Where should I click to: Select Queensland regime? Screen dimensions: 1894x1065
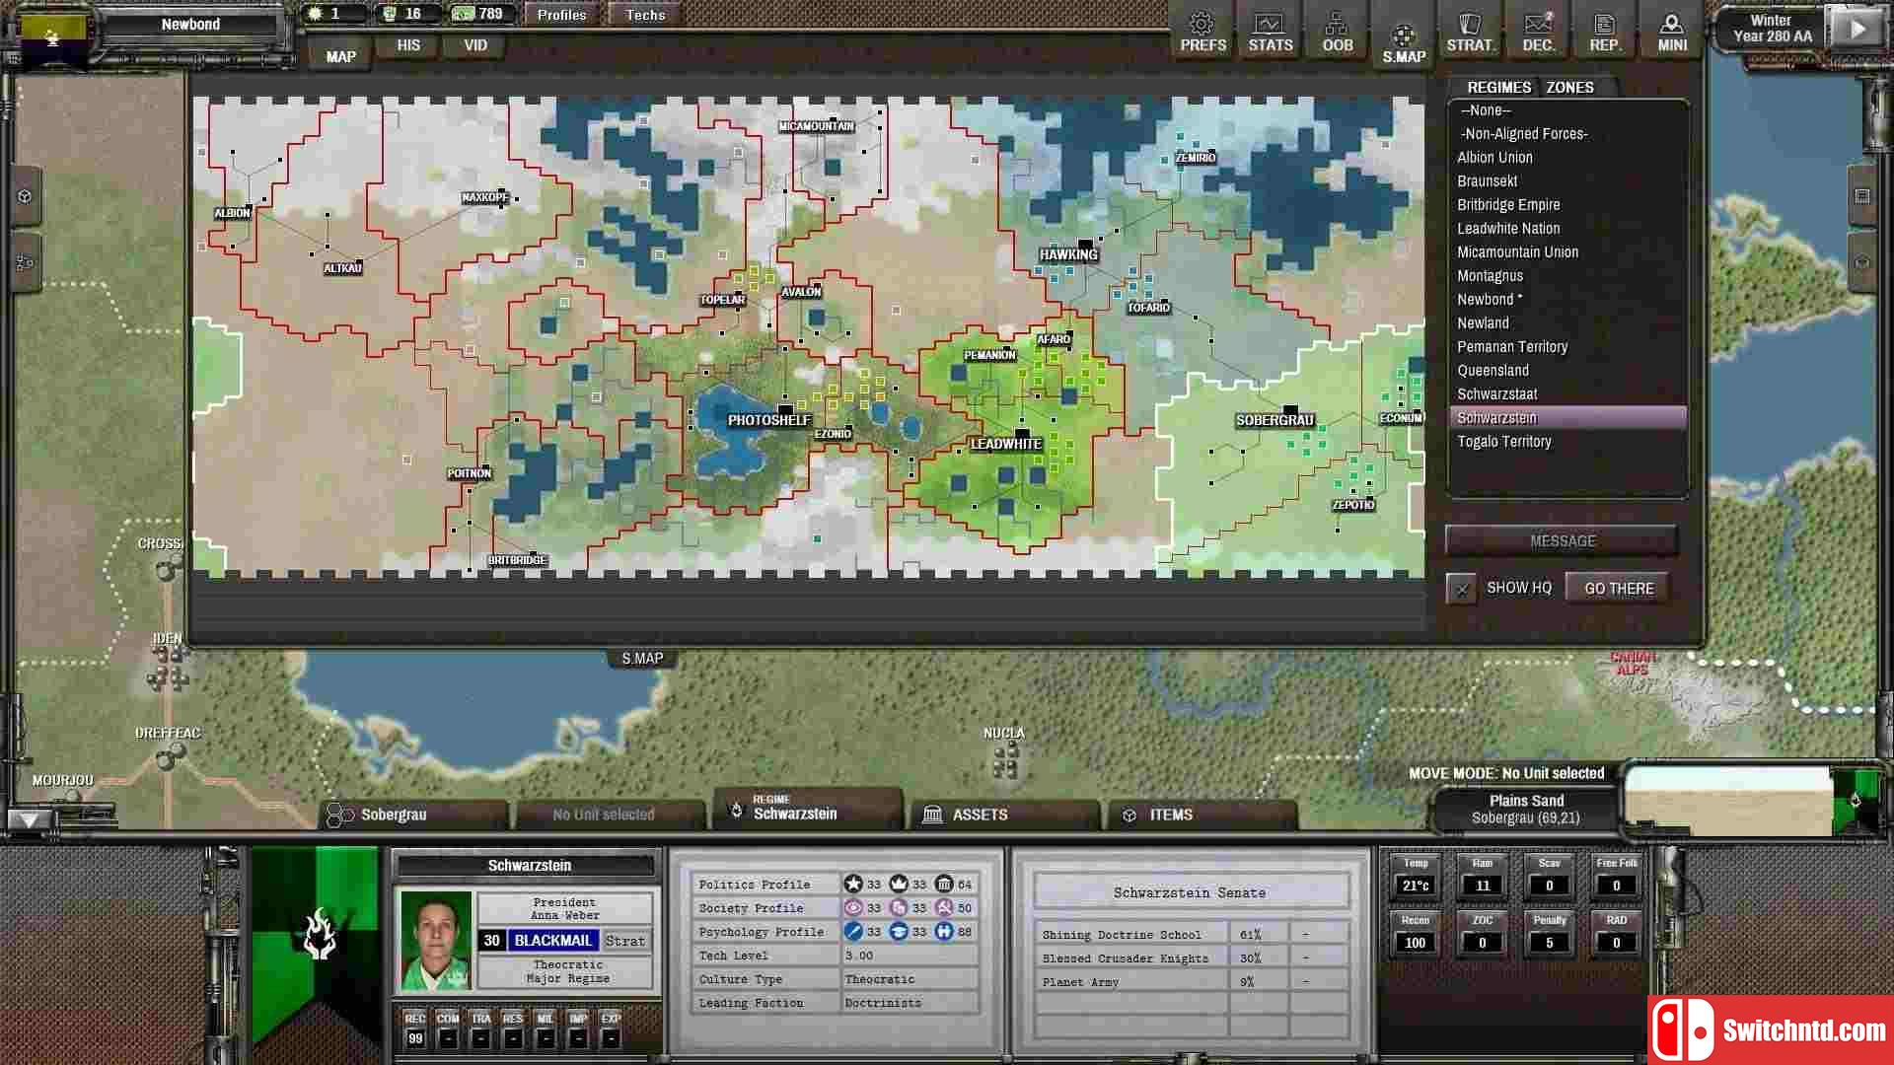(x=1567, y=371)
